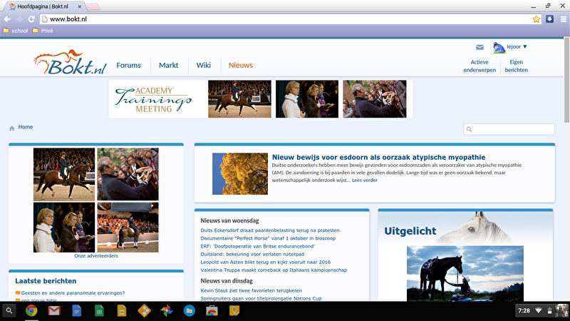The image size is (570, 321).
Task: Open the article about esdoorn and atypische myopathie
Action: 378,157
